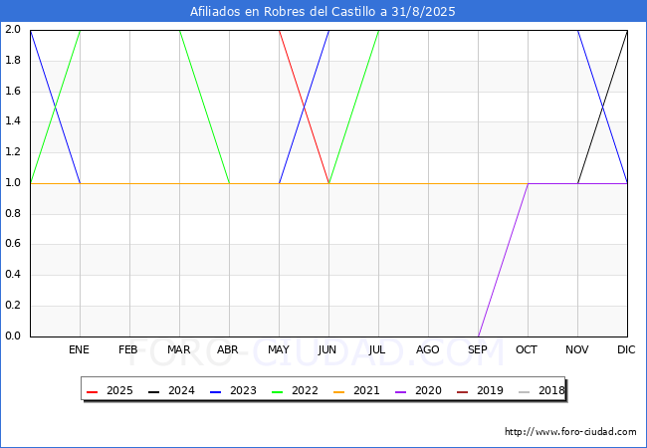Click the 1.8 y-axis value
The width and height of the screenshot is (647, 448).
pyautogui.click(x=13, y=60)
